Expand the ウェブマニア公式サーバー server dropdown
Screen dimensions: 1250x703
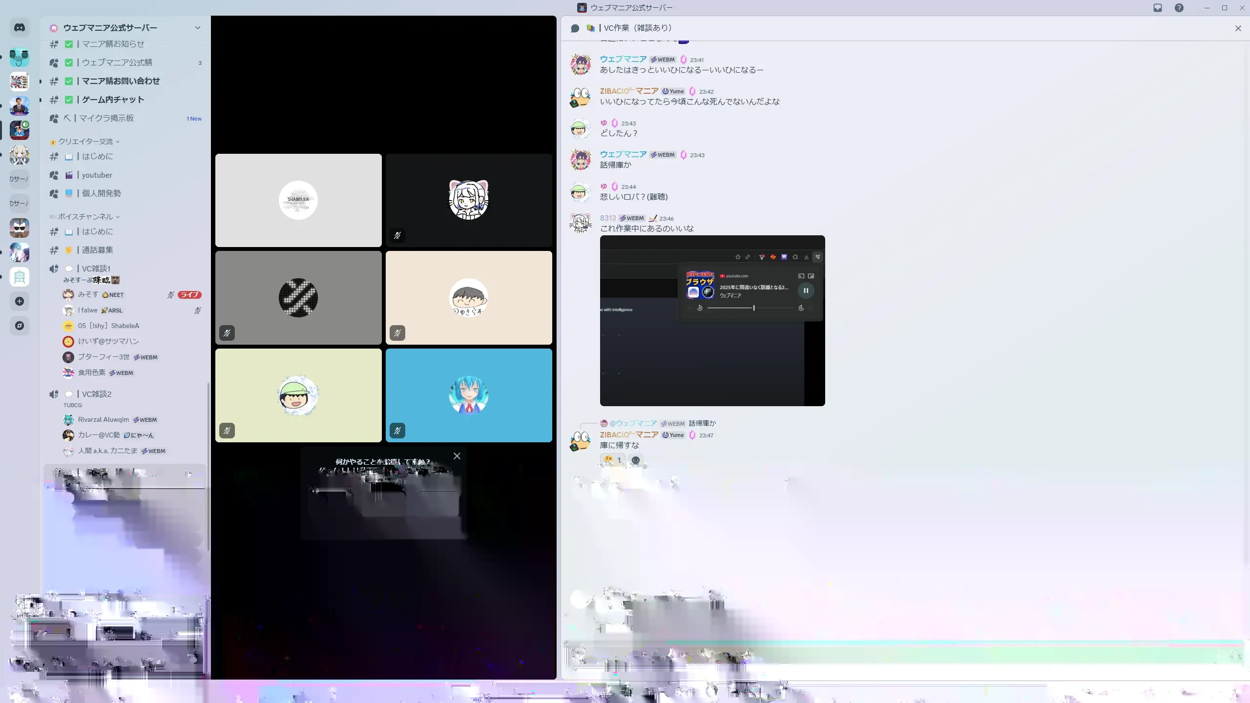(197, 28)
